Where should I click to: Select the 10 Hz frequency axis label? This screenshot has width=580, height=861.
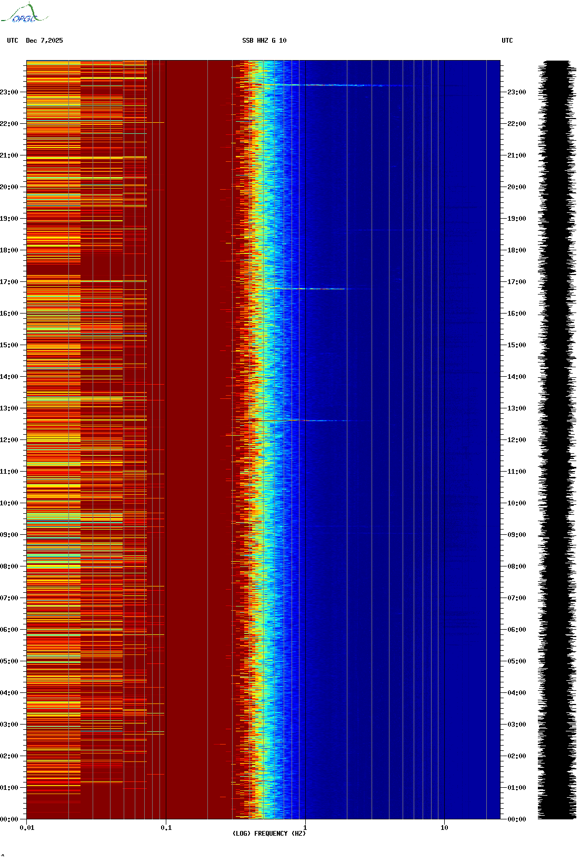444,828
